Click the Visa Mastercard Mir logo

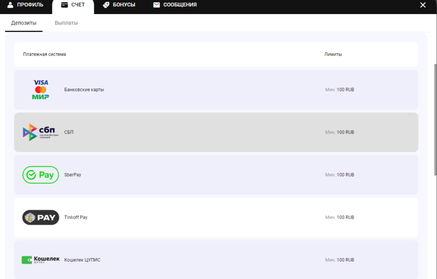(x=41, y=89)
